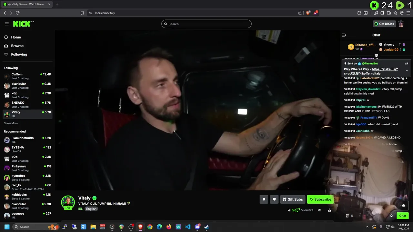Click username Josh8365 in chat
This screenshot has height=232, width=413.
click(x=363, y=131)
